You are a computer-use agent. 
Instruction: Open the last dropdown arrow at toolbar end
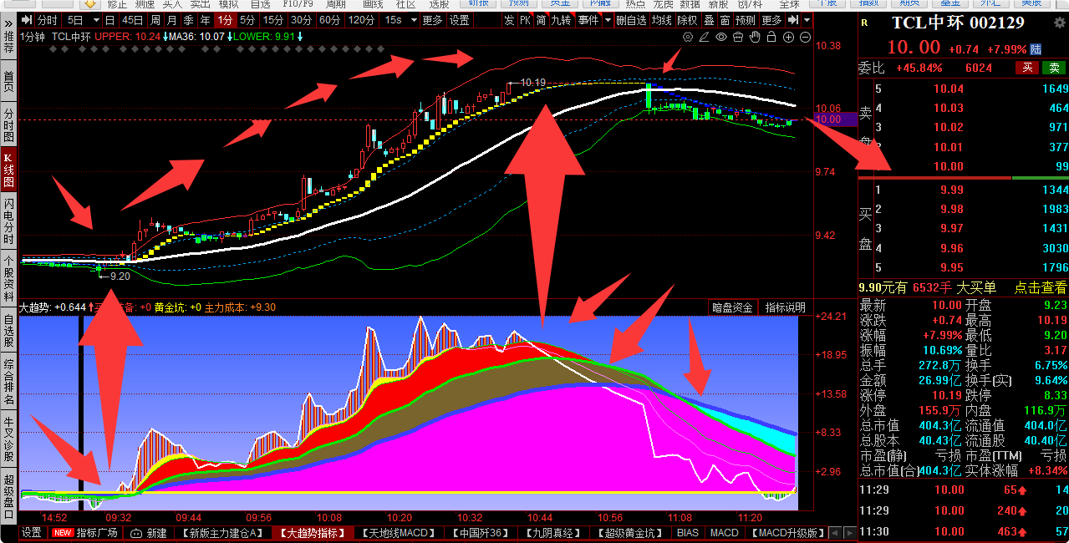807,20
